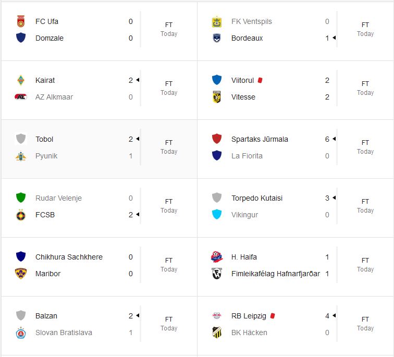394x357 pixels.
Task: Click the Vitesse yellow-black crest
Action: coord(217,97)
